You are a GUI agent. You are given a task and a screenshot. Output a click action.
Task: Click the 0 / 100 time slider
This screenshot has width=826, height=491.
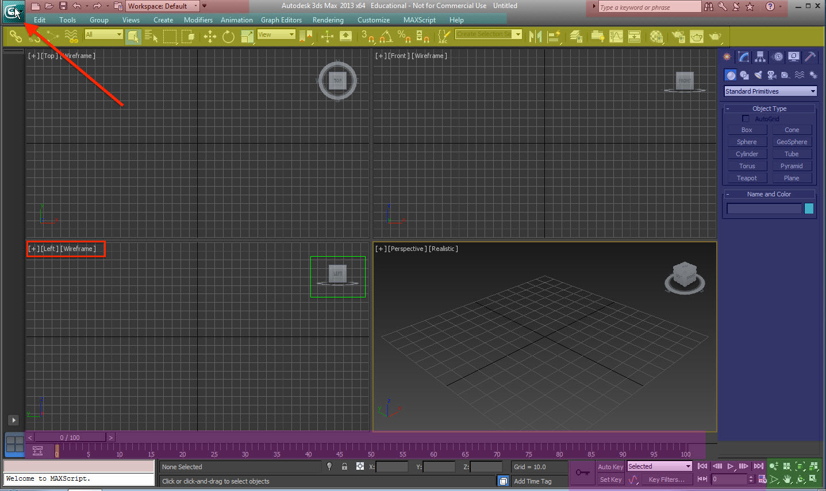tap(70, 438)
